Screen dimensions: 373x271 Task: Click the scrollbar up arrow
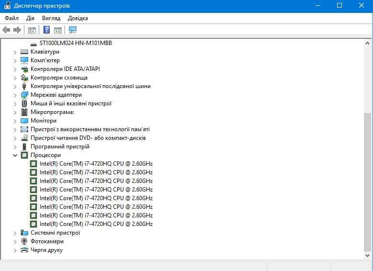click(x=368, y=44)
